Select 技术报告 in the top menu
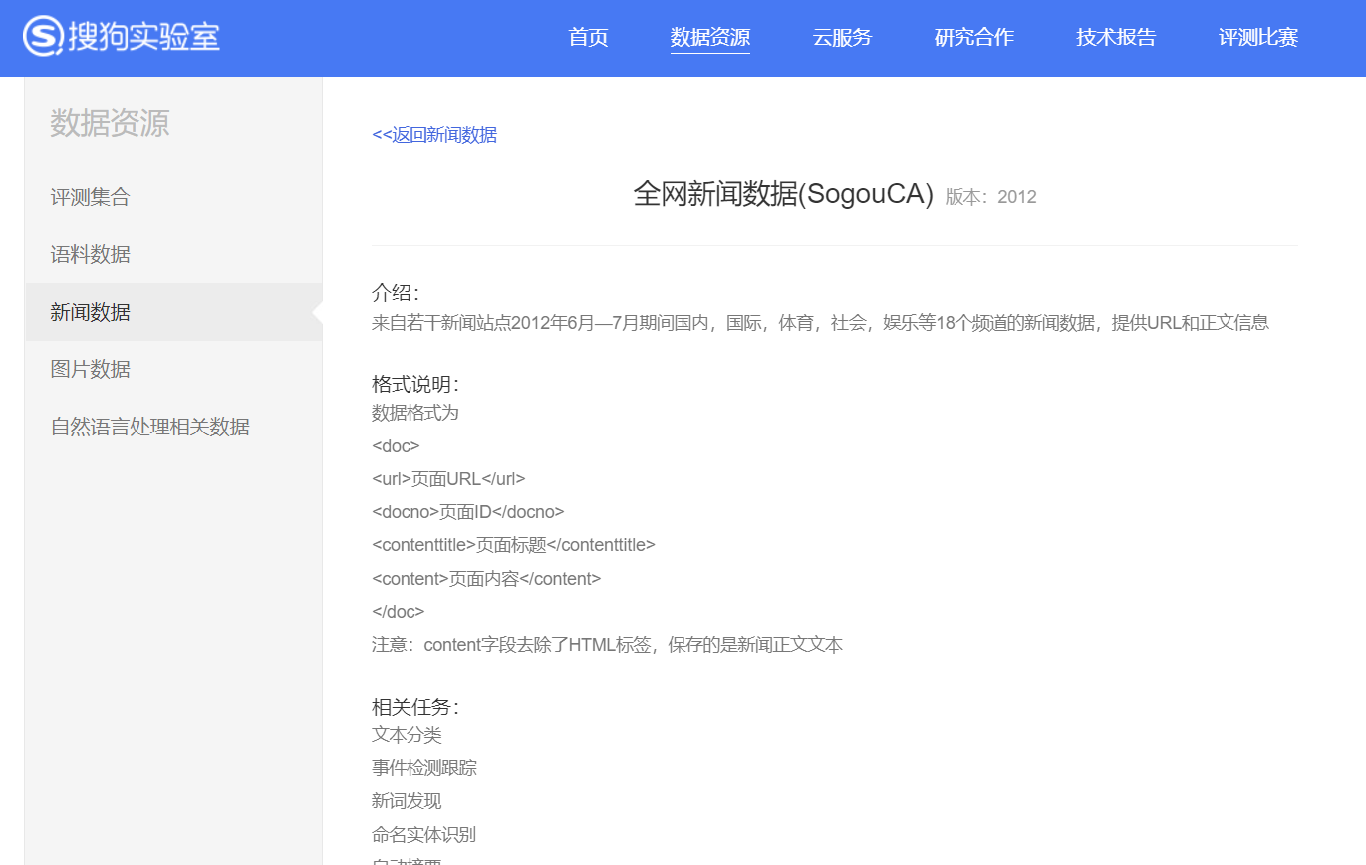Viewport: 1366px width, 865px height. point(1116,38)
